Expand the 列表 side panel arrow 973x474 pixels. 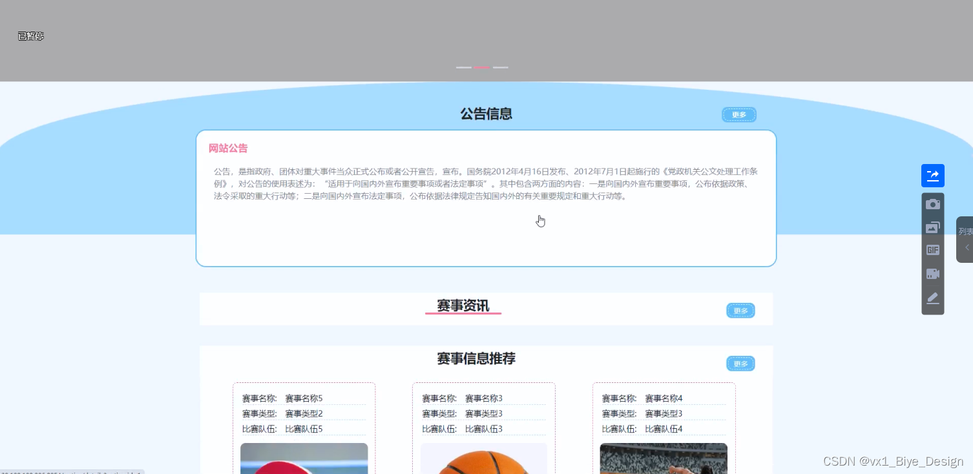[967, 247]
